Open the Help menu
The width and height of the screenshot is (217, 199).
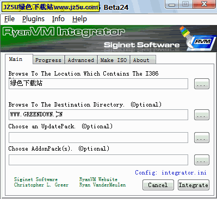coord(79,19)
